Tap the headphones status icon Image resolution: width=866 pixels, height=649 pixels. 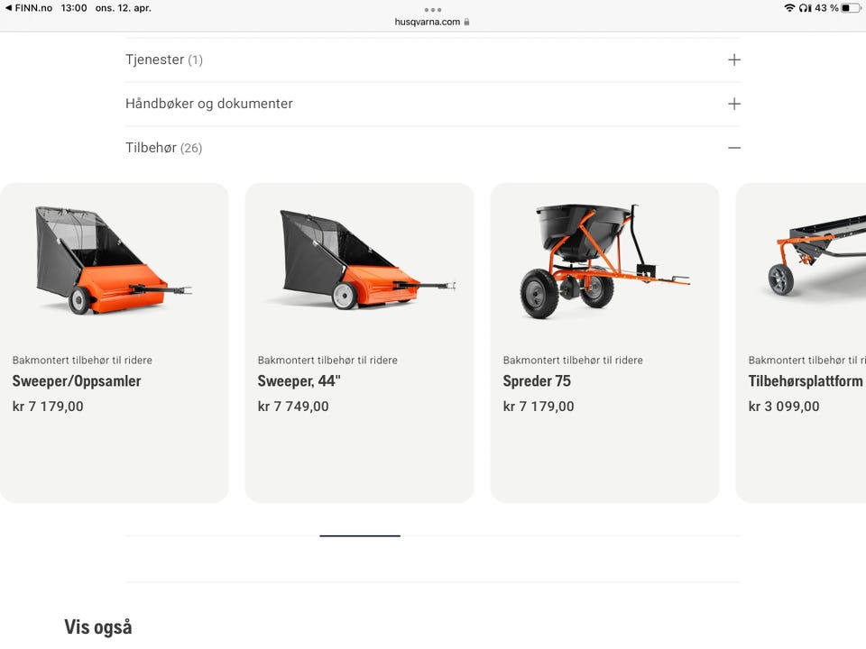click(x=805, y=8)
